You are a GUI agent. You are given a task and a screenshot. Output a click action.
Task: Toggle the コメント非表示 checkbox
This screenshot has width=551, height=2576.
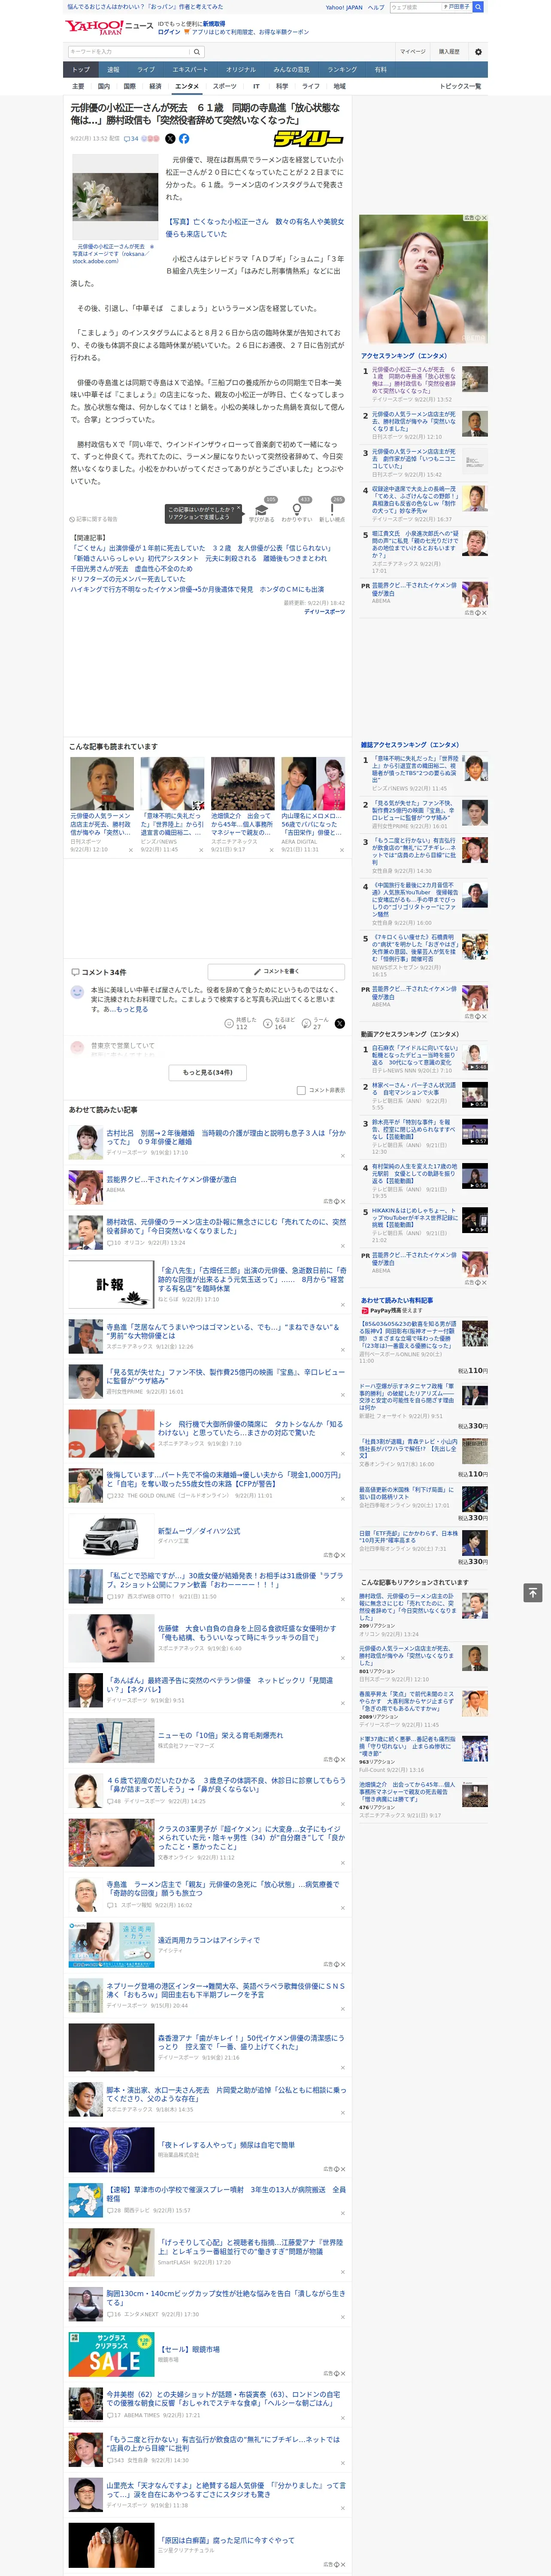301,1090
